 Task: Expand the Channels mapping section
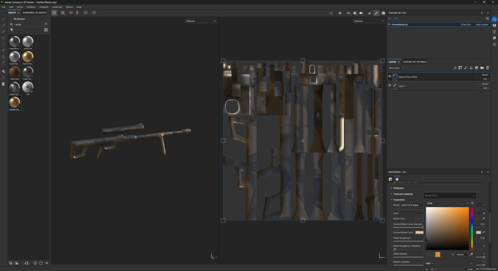point(402,194)
